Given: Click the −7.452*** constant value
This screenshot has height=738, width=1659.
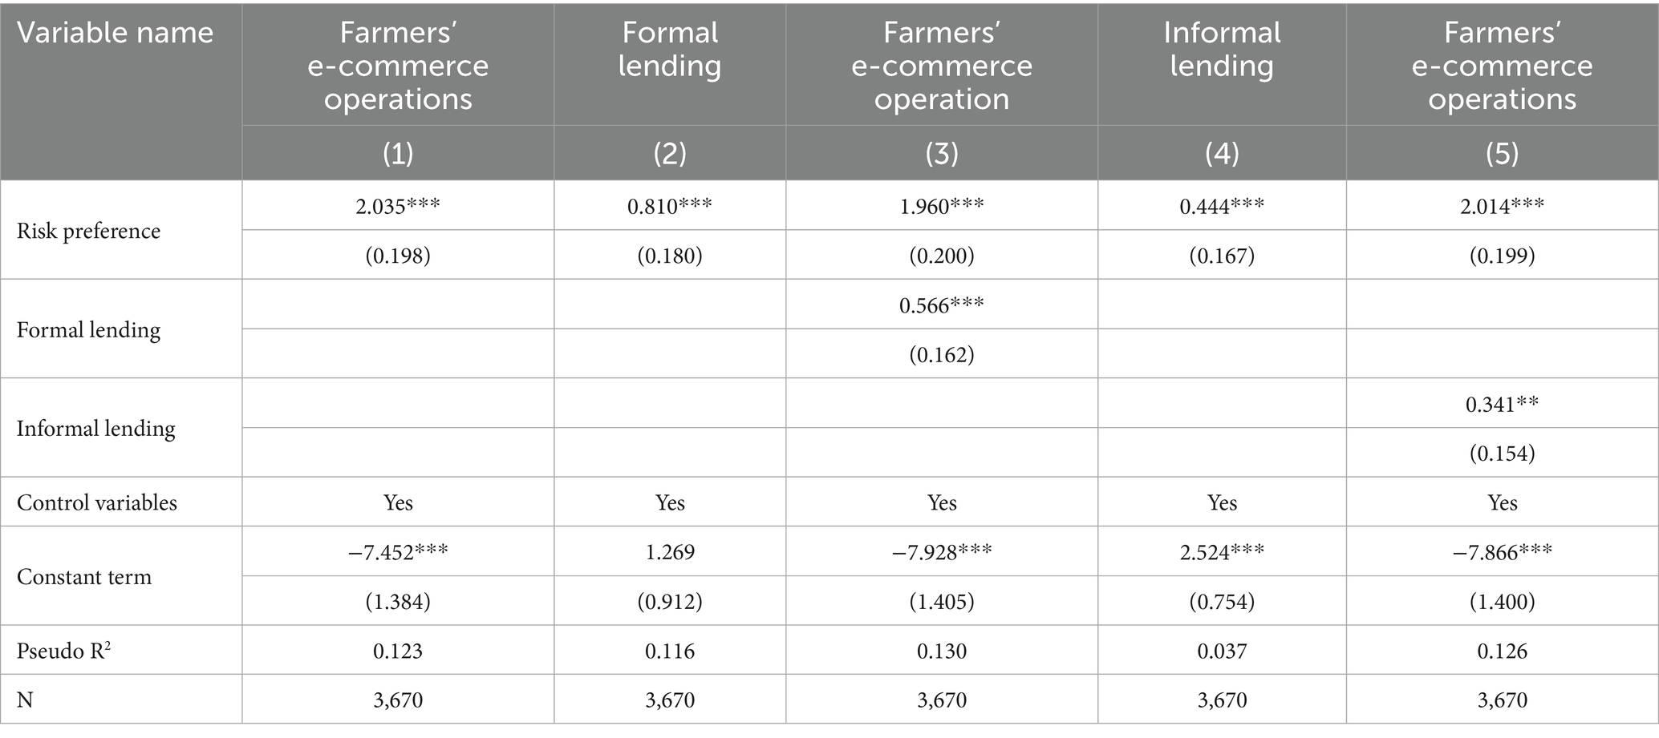Looking at the screenshot, I should [x=398, y=552].
